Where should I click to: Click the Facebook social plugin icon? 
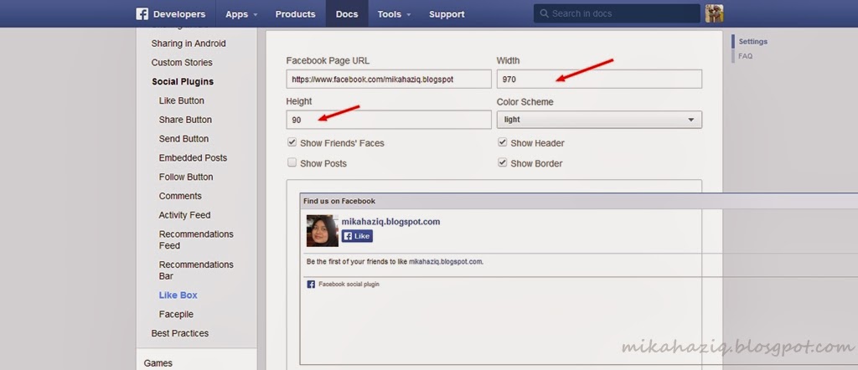pos(311,284)
